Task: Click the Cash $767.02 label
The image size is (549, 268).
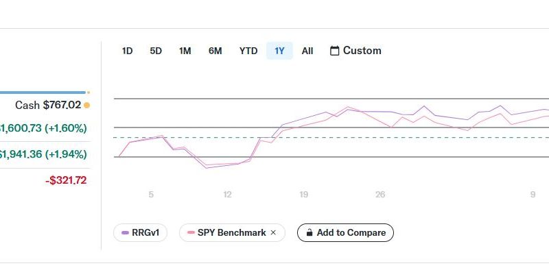Action: pos(48,105)
